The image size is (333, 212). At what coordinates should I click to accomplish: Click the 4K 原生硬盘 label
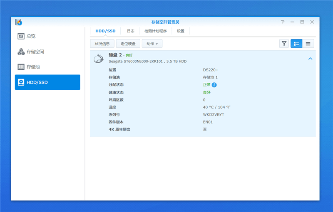[119, 129]
